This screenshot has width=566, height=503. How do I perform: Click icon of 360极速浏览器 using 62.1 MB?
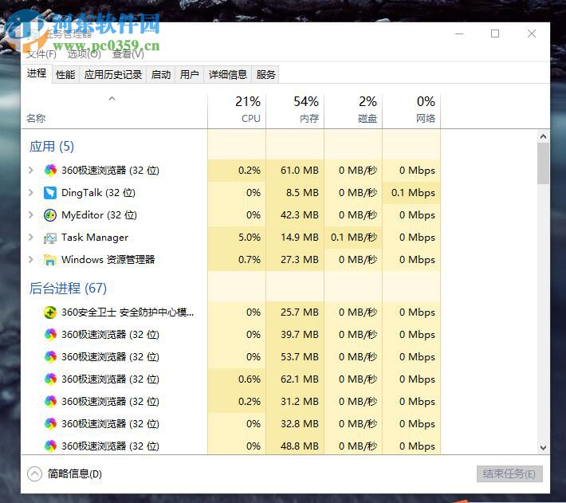(50, 379)
